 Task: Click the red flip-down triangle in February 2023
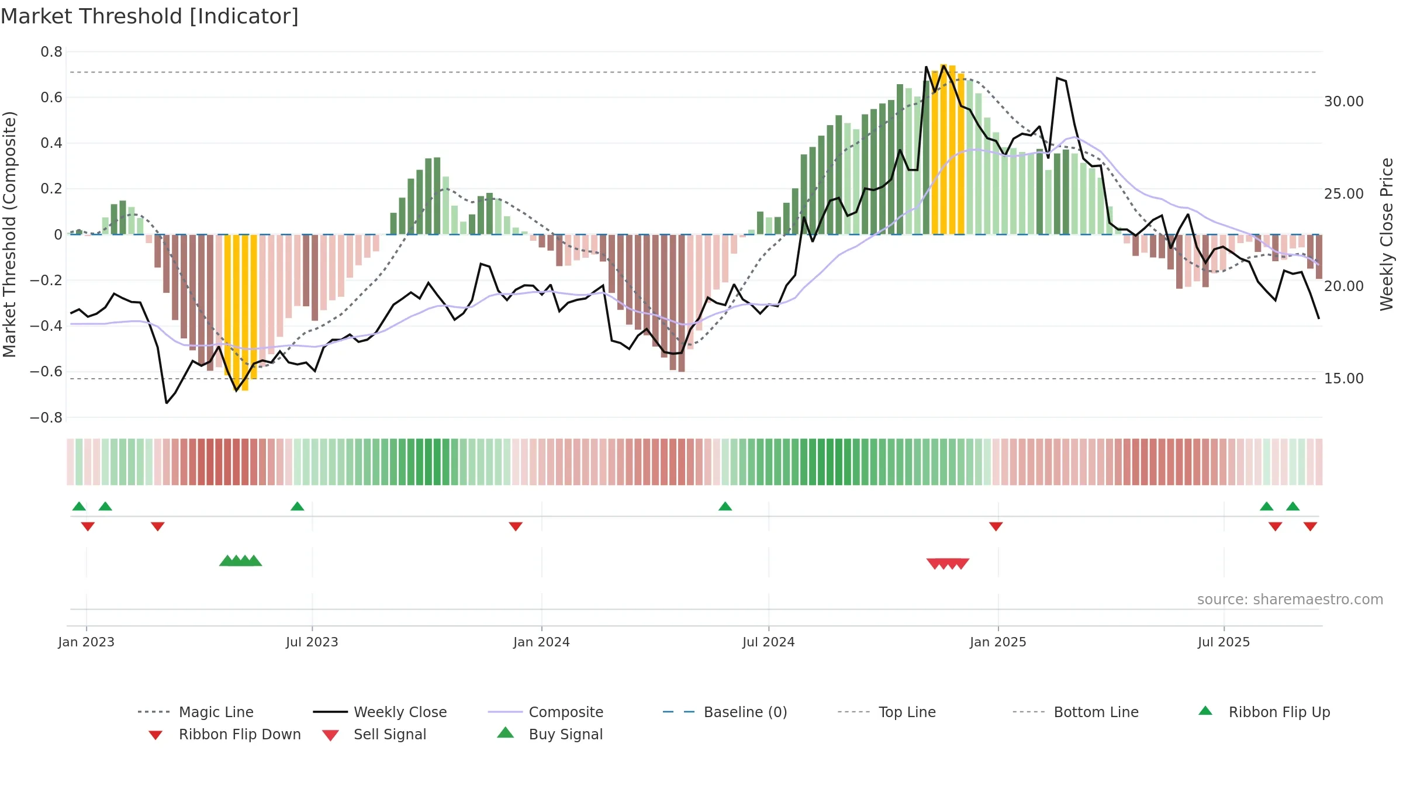tap(158, 526)
